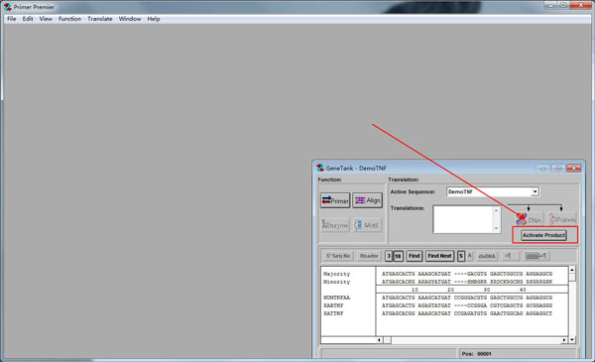Click the Find button

click(x=414, y=256)
